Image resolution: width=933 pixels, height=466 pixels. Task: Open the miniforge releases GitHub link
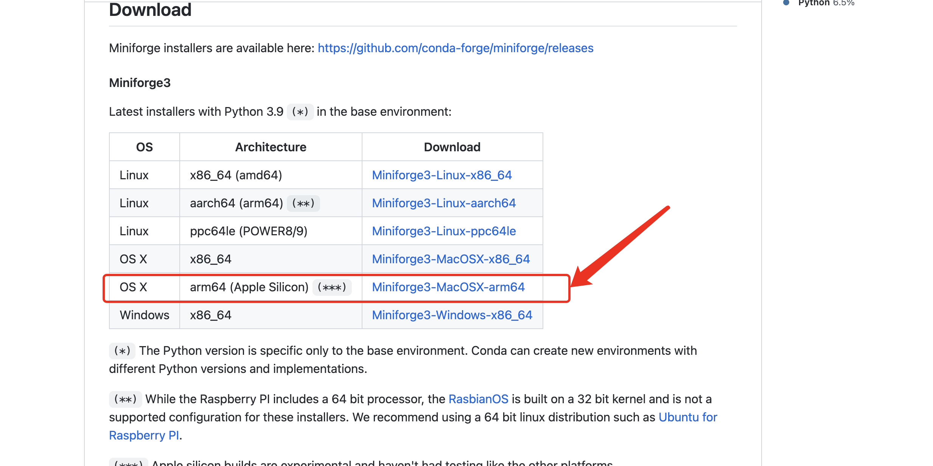pyautogui.click(x=455, y=48)
